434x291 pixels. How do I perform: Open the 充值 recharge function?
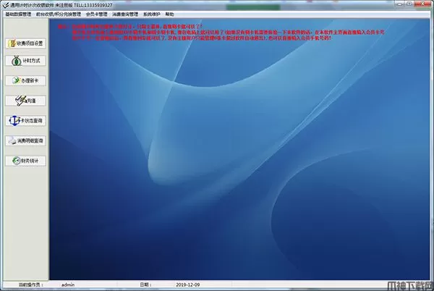pyautogui.click(x=25, y=101)
